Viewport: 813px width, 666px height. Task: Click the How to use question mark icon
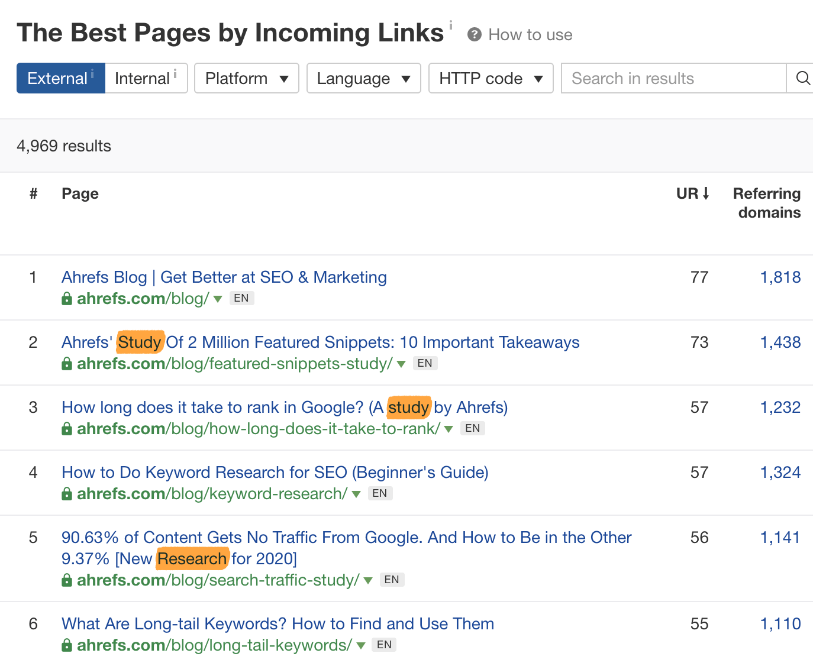[x=474, y=35]
